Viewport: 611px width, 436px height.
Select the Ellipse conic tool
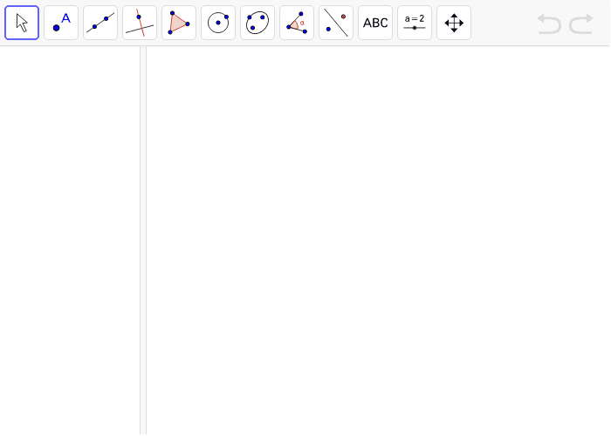(x=257, y=23)
